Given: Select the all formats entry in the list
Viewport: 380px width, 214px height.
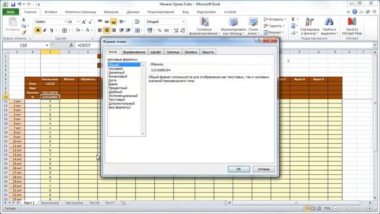Looking at the screenshot, I should [119, 107].
